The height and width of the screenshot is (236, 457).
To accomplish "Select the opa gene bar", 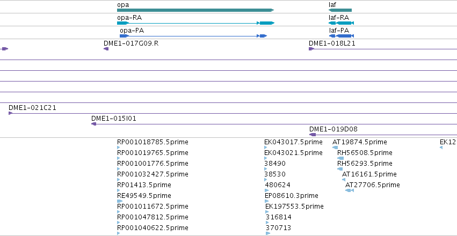I will pyautogui.click(x=195, y=10).
